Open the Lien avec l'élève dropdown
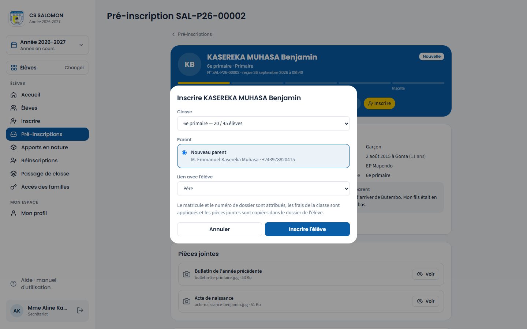 tap(263, 189)
